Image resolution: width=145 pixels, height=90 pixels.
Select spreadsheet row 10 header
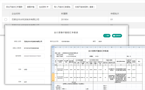53,69
